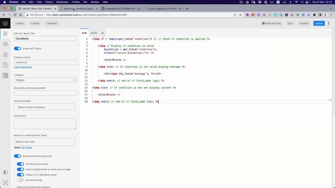Viewport: 335px width, 188px height.
Task: Click the + Element button
Action: [x=51, y=23]
